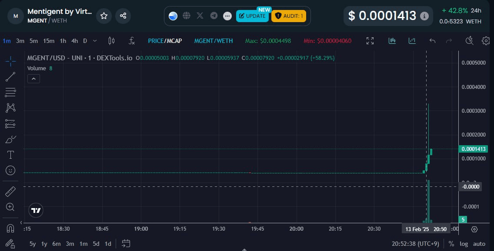Toggle magnet mode
This screenshot has height=251, width=494.
tap(10, 228)
